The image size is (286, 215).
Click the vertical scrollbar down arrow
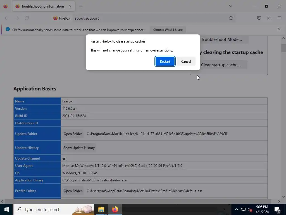tap(283, 197)
